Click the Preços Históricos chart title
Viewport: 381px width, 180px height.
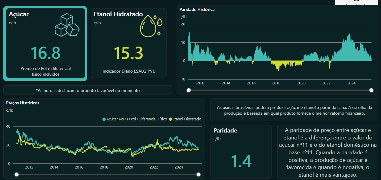click(x=23, y=103)
